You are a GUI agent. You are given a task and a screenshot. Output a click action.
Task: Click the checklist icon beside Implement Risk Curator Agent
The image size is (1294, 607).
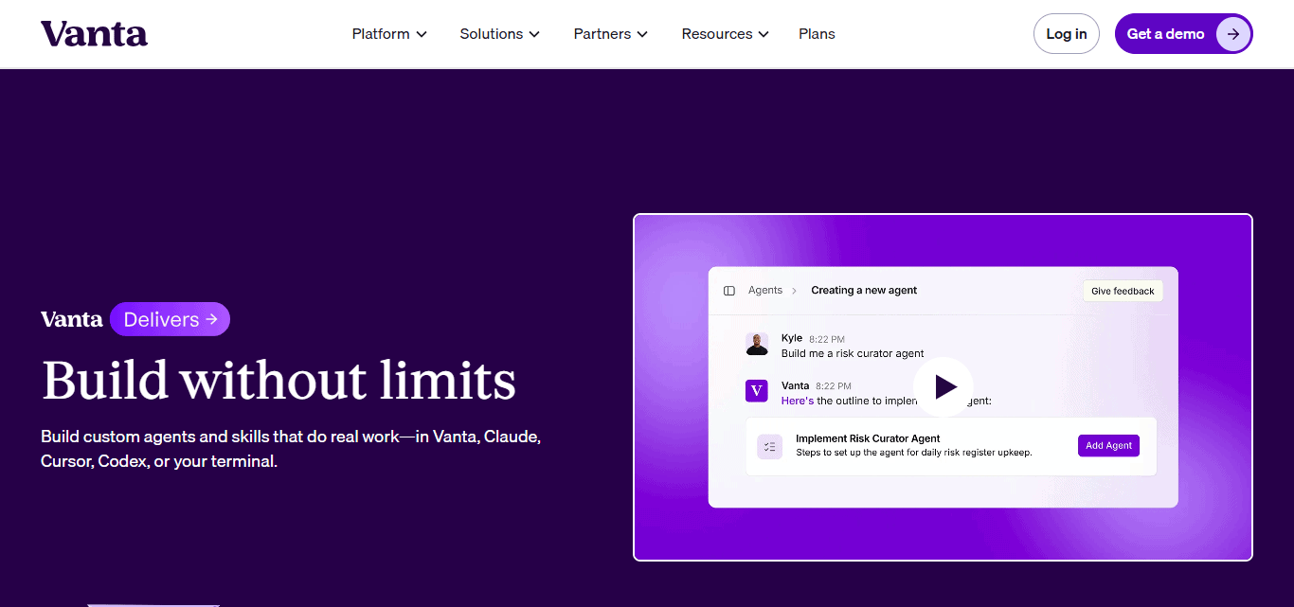pyautogui.click(x=770, y=447)
